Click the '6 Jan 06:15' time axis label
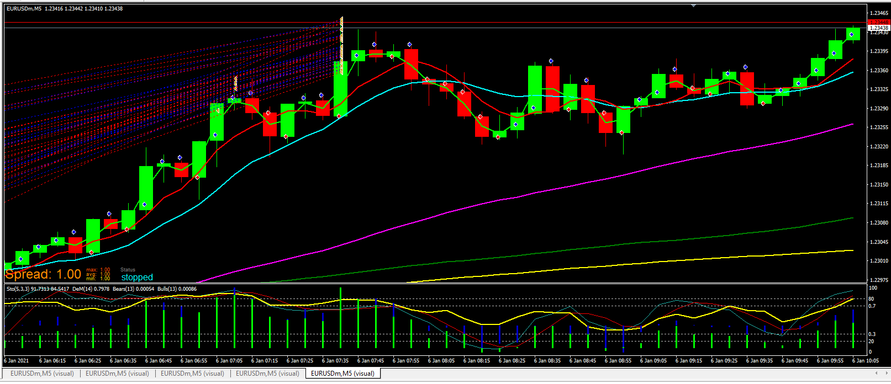The image size is (891, 384). [52, 361]
